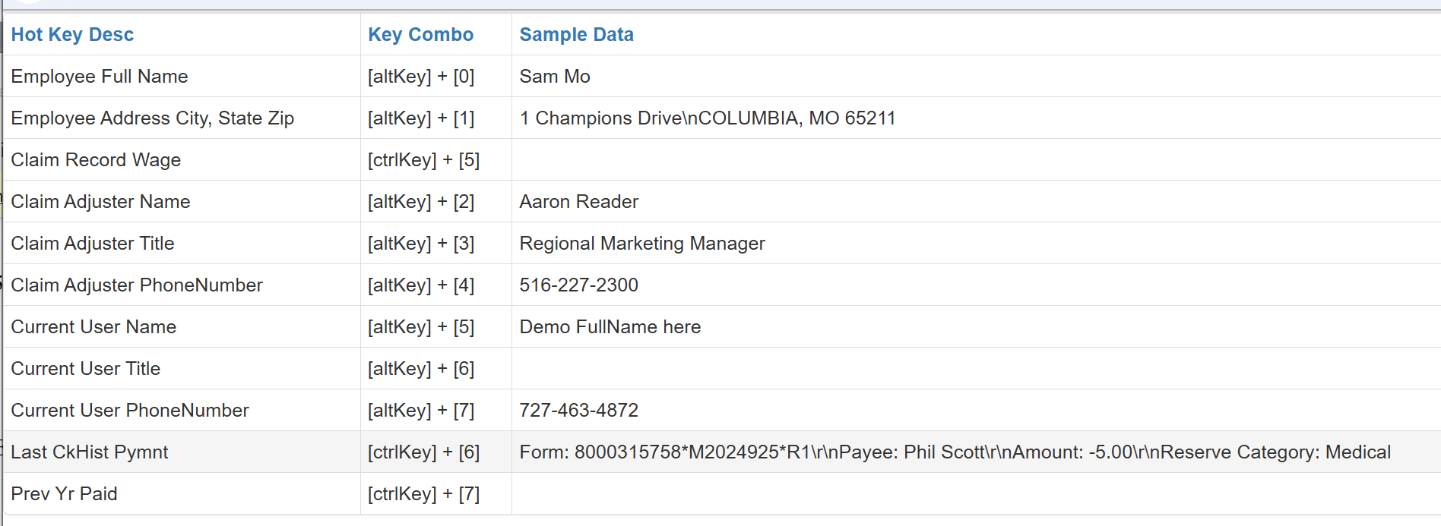Click the Claim Adjuster Name cell
The image size is (1441, 526).
coord(100,202)
